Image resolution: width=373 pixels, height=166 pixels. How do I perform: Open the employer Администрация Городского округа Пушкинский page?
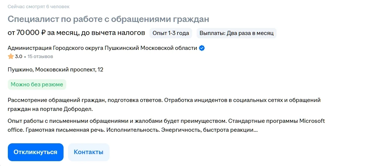pos(102,48)
